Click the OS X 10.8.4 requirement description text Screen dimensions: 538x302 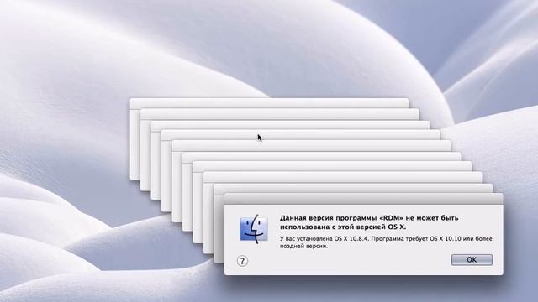[386, 242]
